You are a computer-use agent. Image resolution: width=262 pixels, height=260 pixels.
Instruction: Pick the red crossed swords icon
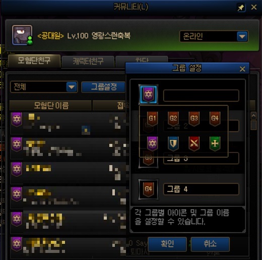click(x=194, y=143)
